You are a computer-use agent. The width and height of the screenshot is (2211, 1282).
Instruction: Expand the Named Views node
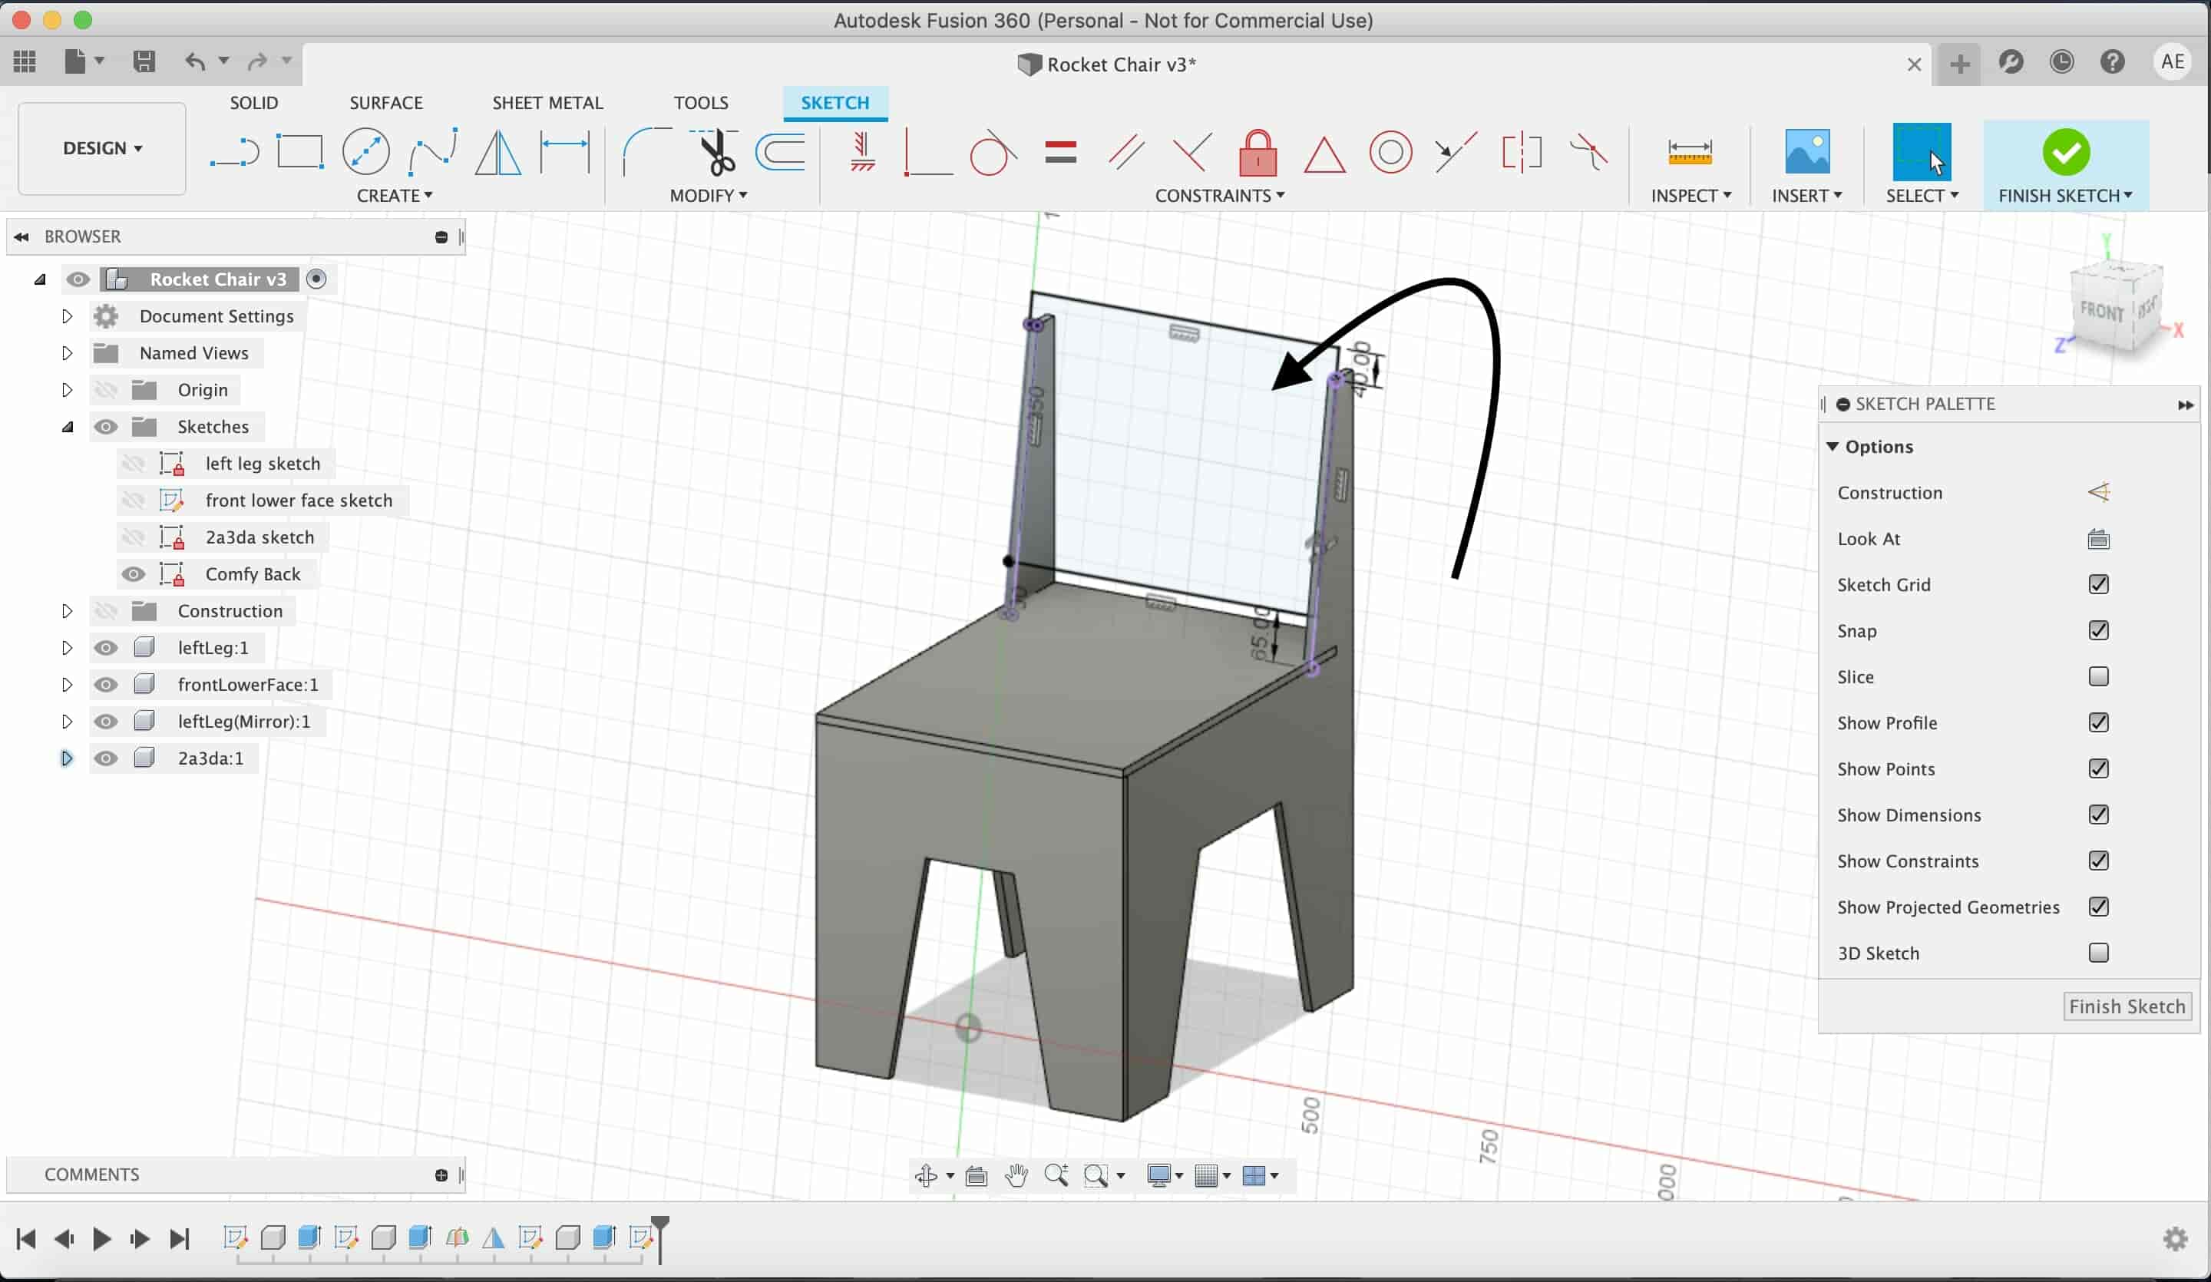click(x=67, y=353)
